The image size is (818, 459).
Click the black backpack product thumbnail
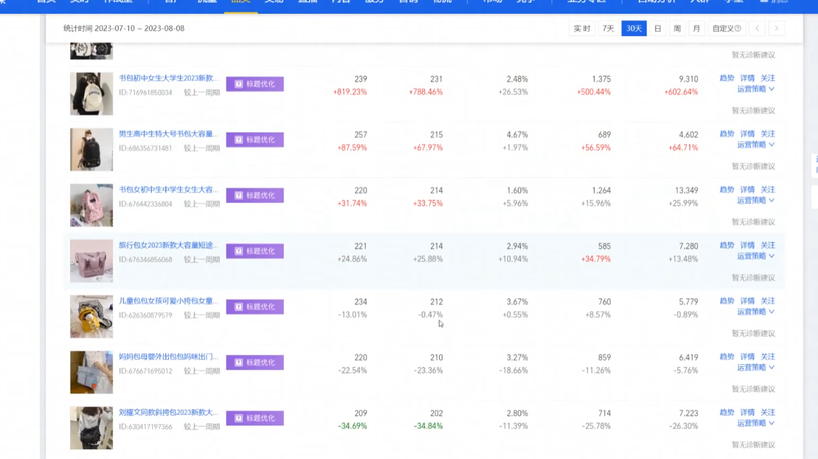click(92, 149)
